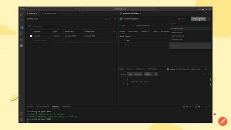This screenshot has height=130, width=231.
Task: Open the request Body tab
Action: pos(156,31)
